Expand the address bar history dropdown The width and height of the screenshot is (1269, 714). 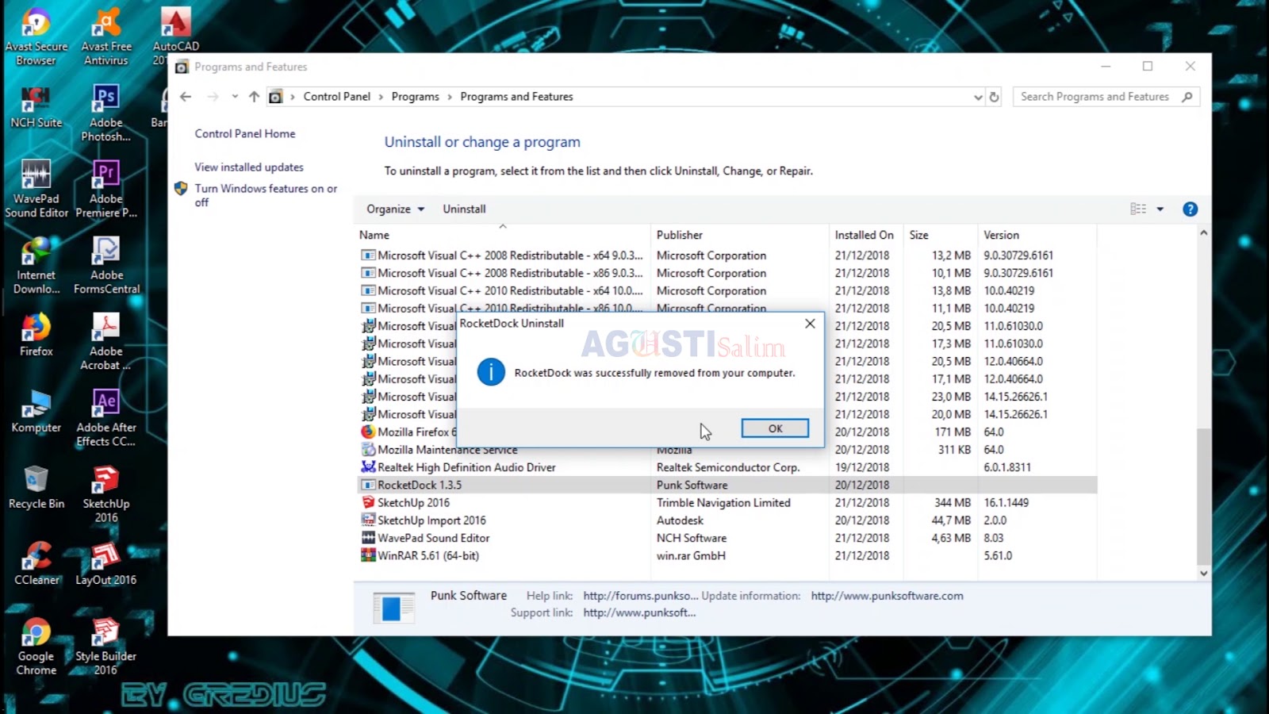(x=978, y=97)
